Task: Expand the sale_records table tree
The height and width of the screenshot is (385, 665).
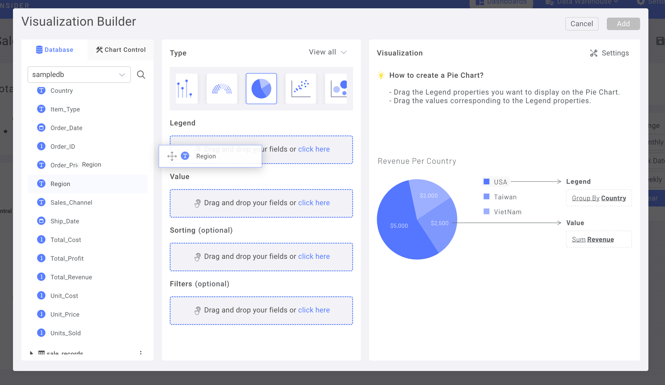Action: point(31,353)
